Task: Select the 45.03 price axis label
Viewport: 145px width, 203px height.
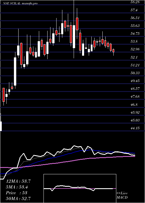Action: 135,120
